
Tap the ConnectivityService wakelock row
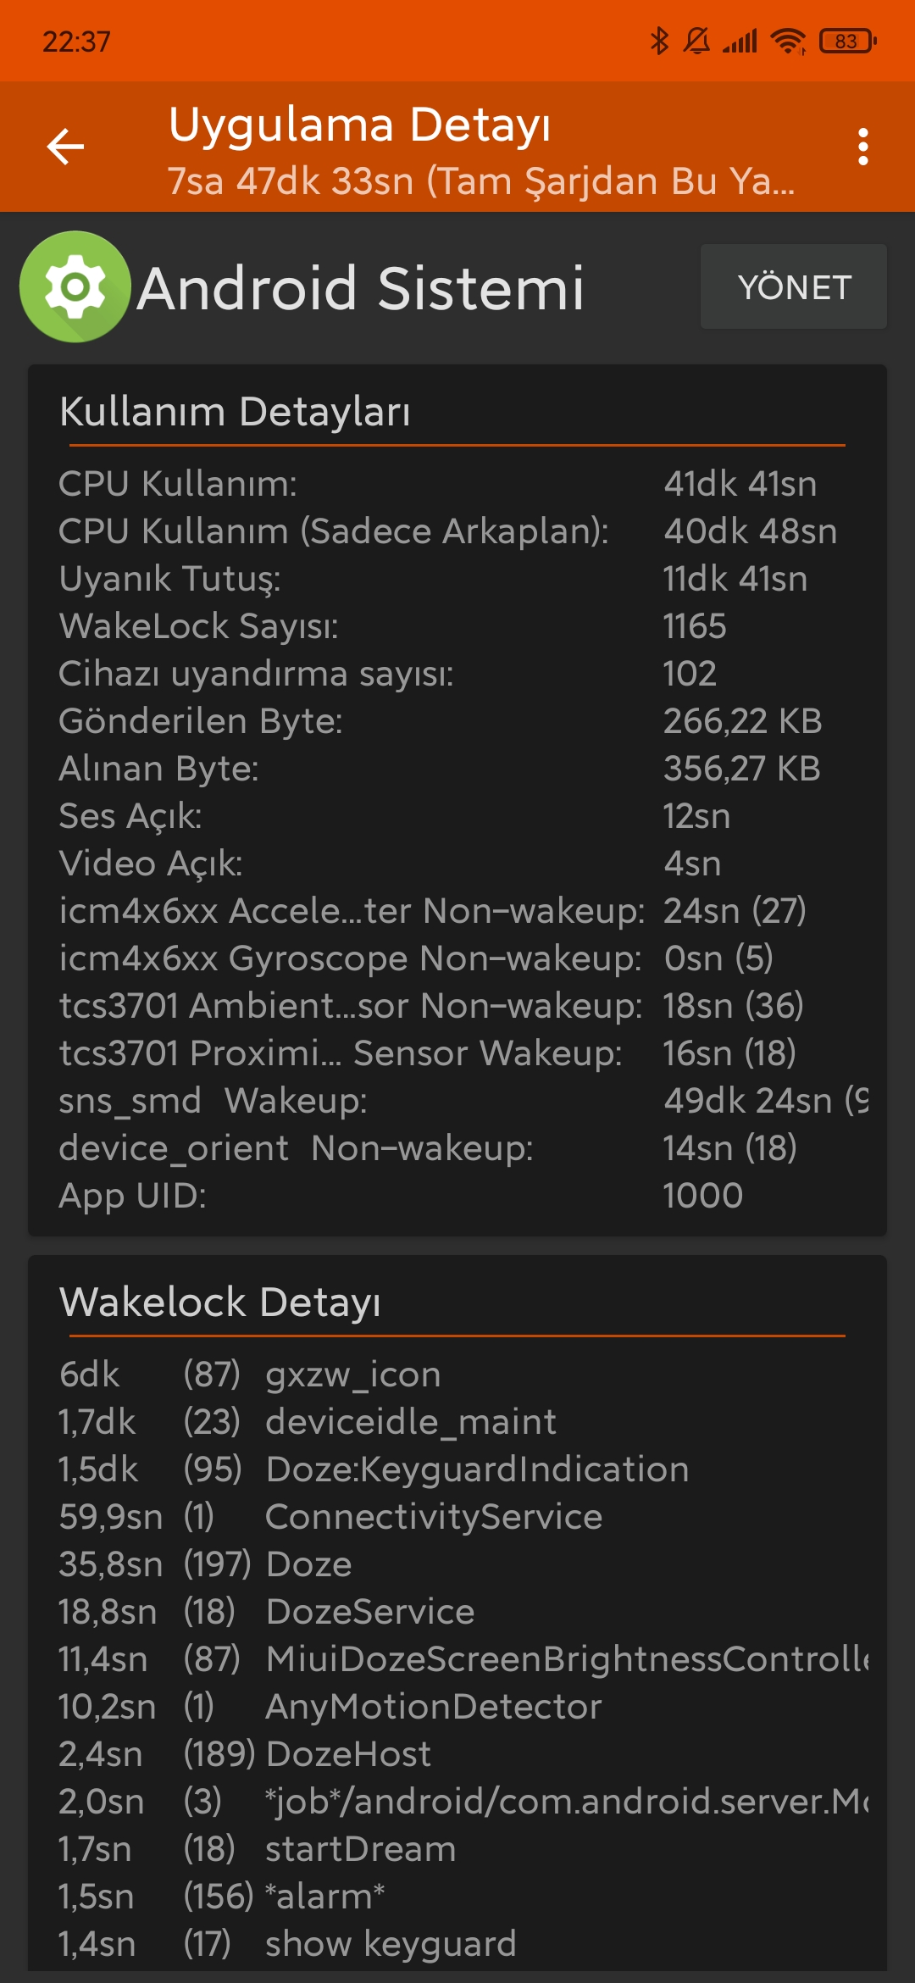(x=457, y=1517)
